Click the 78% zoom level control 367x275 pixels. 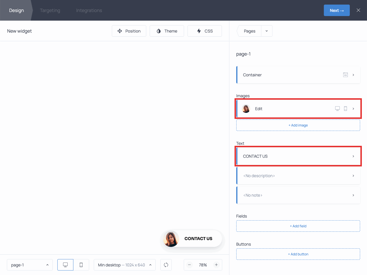tap(203, 265)
